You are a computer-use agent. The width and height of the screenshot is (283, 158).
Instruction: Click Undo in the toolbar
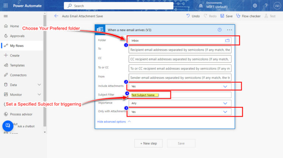click(x=193, y=16)
